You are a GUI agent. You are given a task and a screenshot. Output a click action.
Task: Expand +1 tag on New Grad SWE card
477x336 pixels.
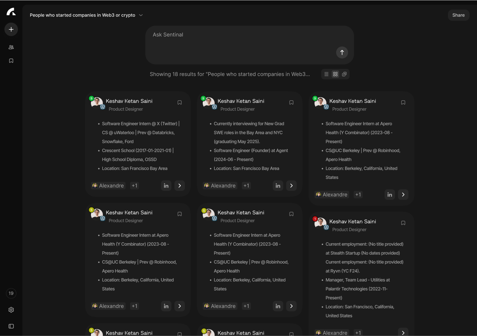(x=246, y=186)
